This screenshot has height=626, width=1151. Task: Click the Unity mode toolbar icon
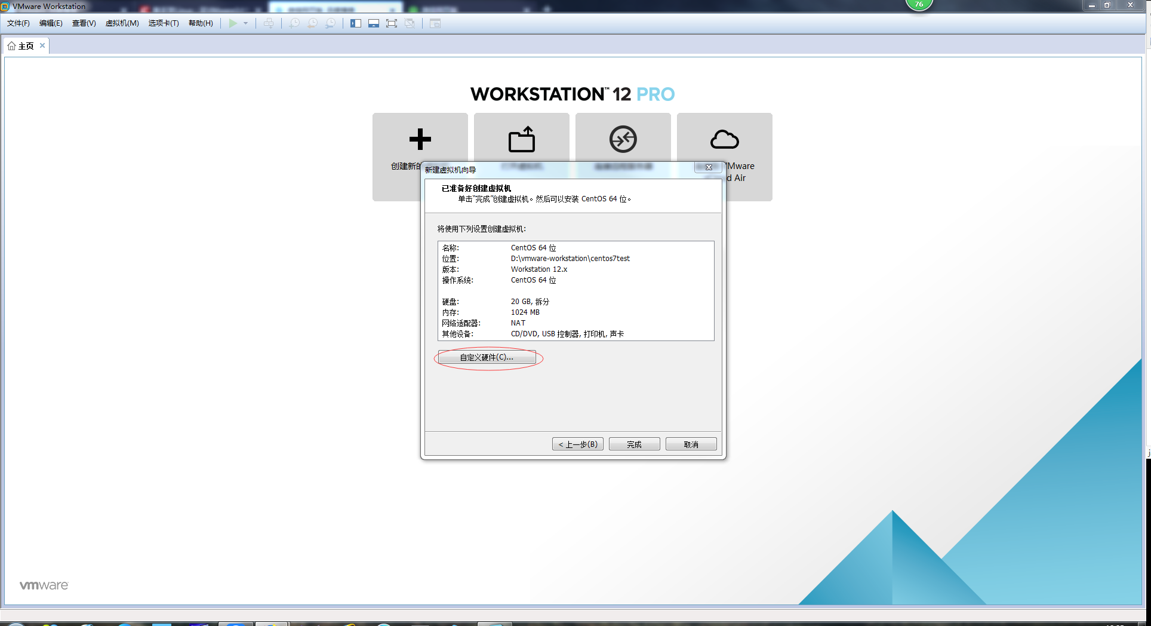click(410, 23)
